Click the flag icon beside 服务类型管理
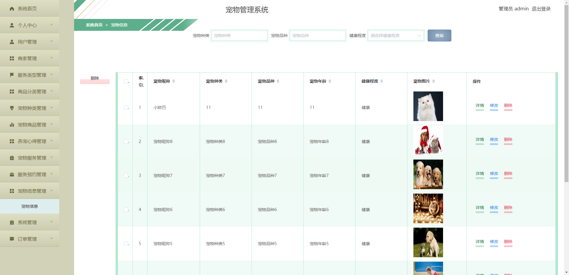569x275 pixels. [12, 75]
